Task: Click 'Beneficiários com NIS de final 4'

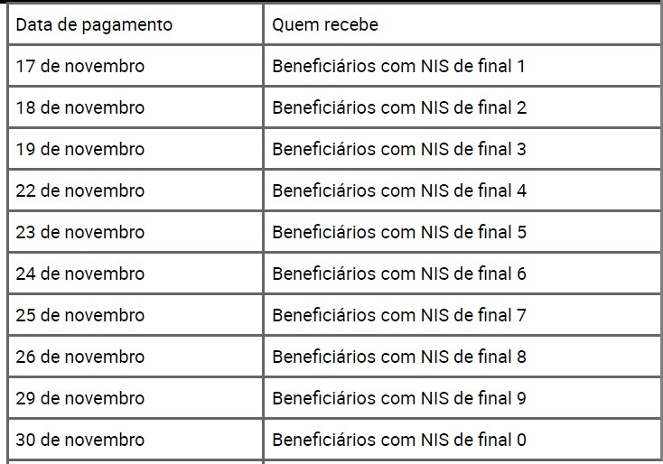Action: (x=399, y=190)
